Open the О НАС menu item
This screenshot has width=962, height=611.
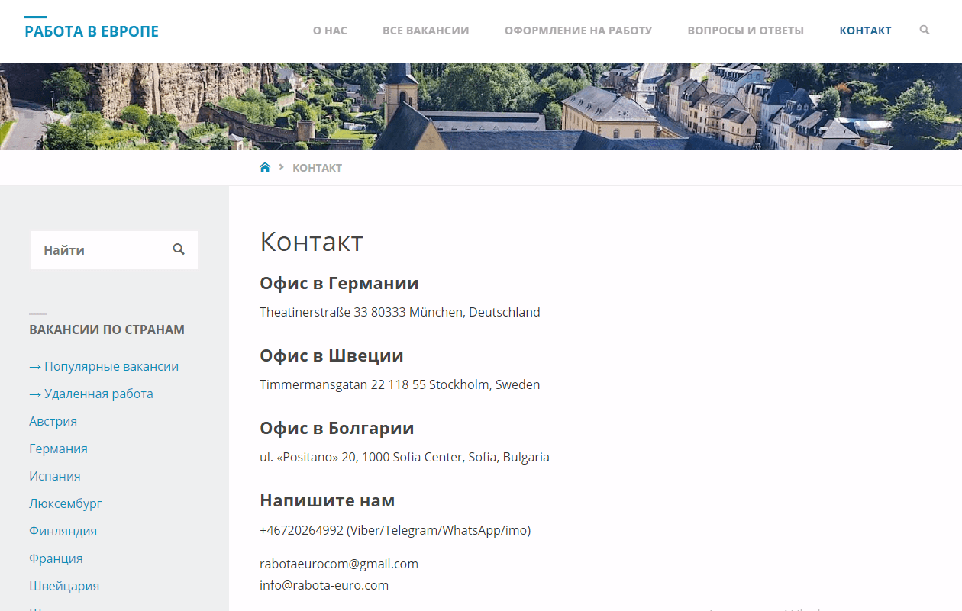[x=330, y=31]
